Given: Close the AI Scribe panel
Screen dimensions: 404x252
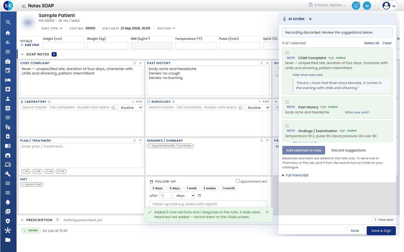Looking at the screenshot, I should (x=310, y=19).
